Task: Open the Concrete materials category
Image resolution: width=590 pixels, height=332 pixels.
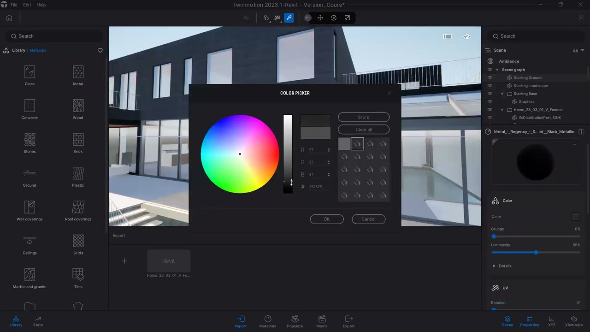Action: pos(29,109)
